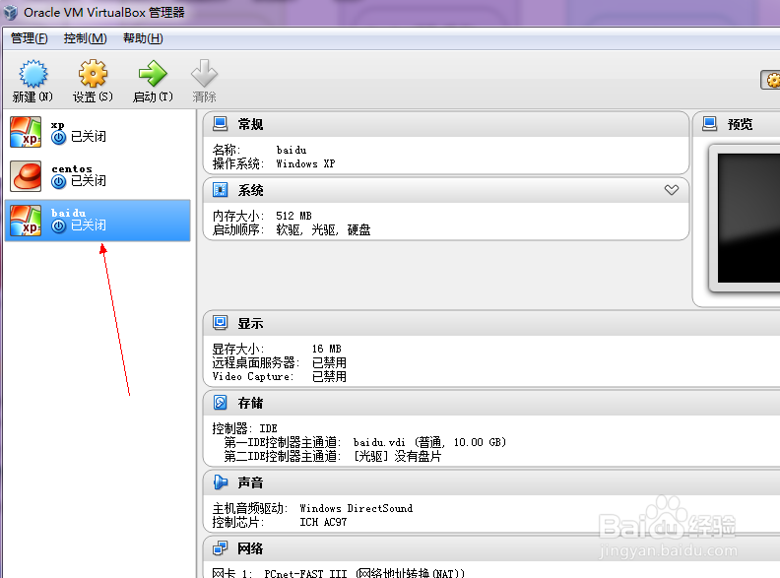The height and width of the screenshot is (578, 780).
Task: Click the Network (网络) section icon
Action: (x=220, y=548)
